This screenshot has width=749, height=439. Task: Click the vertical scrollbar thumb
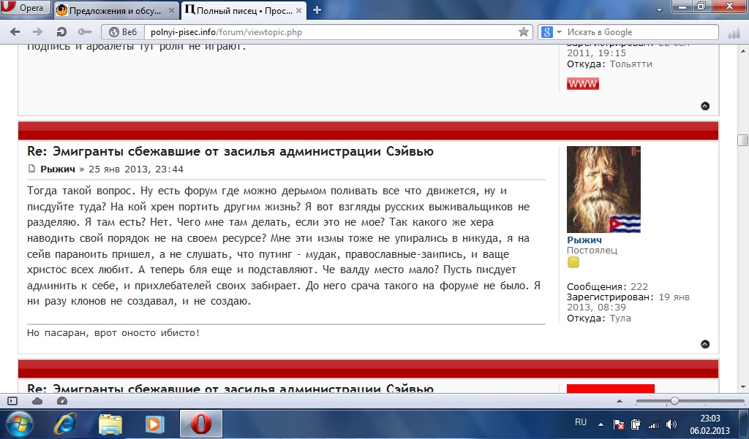click(x=743, y=140)
